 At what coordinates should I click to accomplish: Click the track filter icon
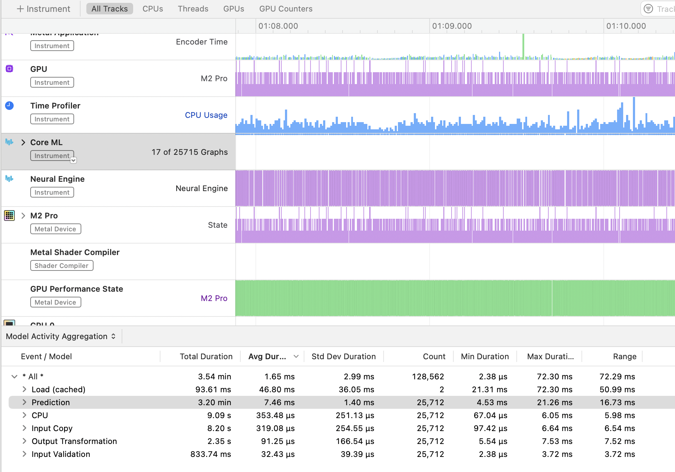648,9
